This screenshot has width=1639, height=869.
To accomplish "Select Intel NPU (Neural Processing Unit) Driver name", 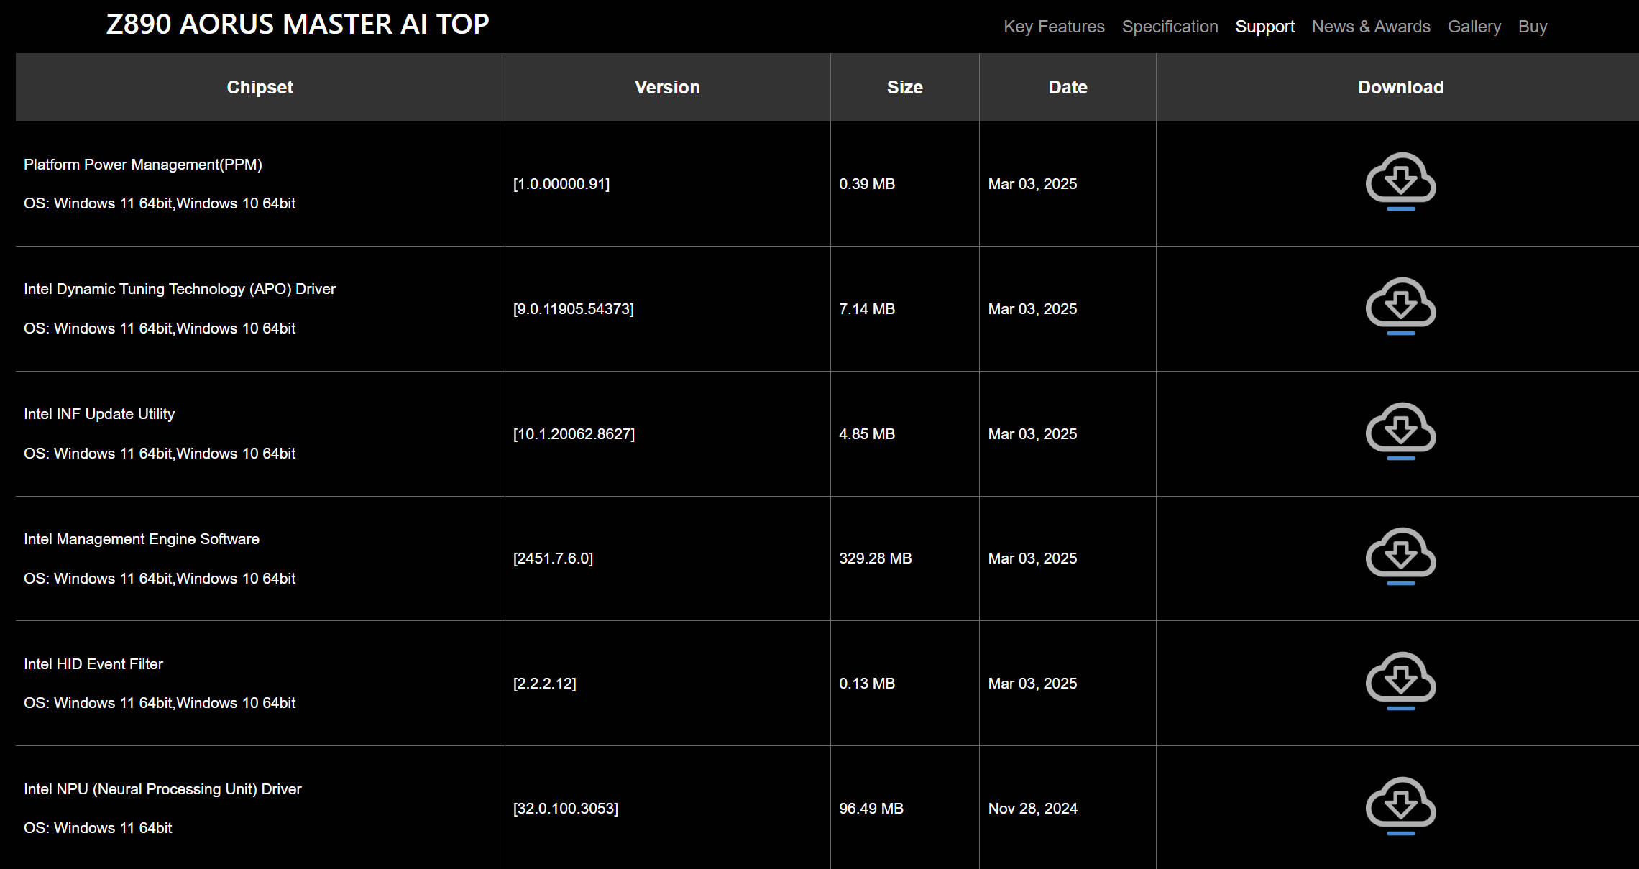I will point(162,789).
